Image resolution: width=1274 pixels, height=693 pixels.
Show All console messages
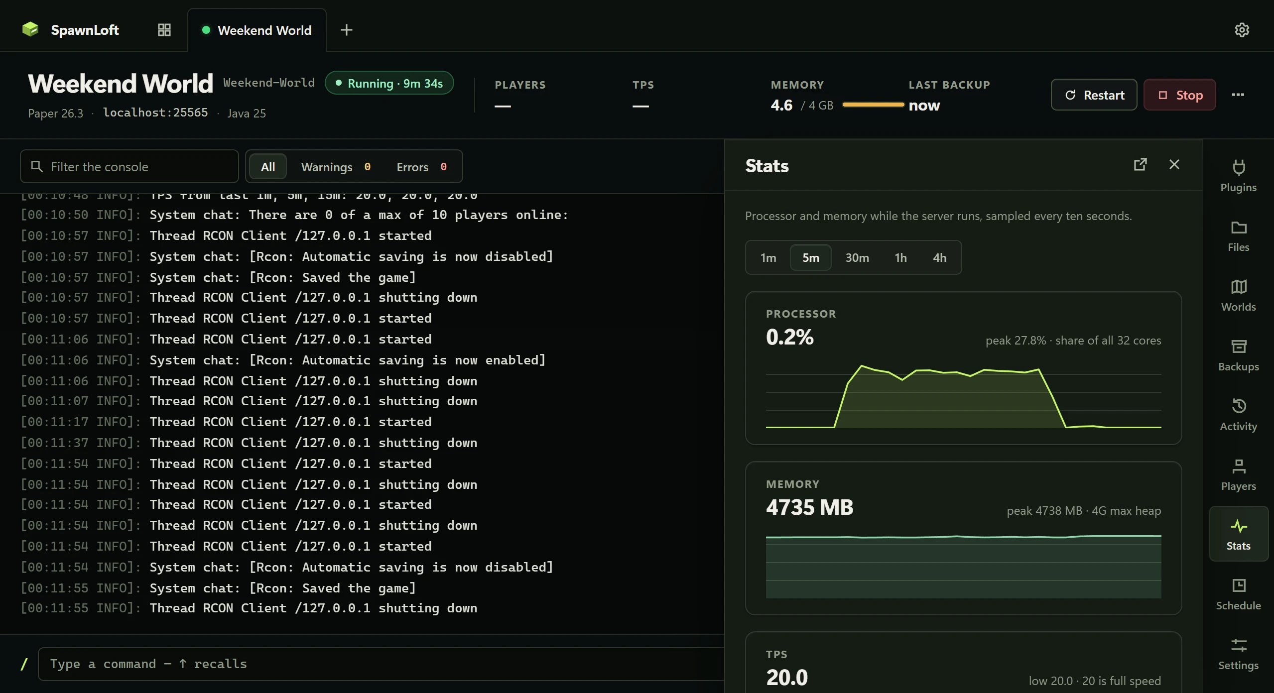268,167
